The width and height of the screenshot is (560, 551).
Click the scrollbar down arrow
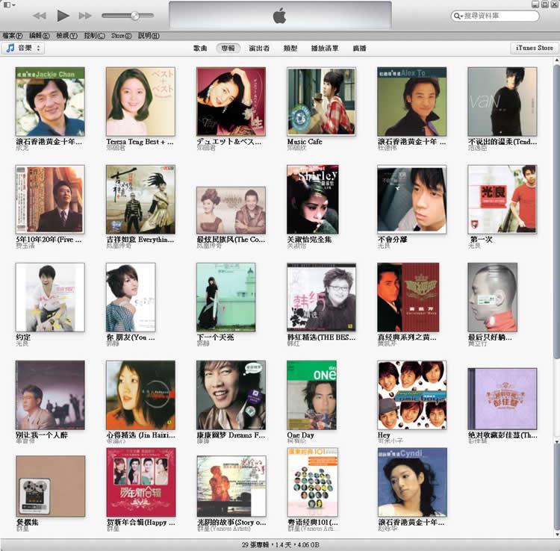point(556,535)
